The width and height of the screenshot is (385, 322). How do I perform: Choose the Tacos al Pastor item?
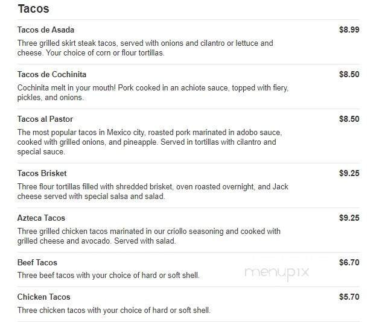click(x=45, y=119)
